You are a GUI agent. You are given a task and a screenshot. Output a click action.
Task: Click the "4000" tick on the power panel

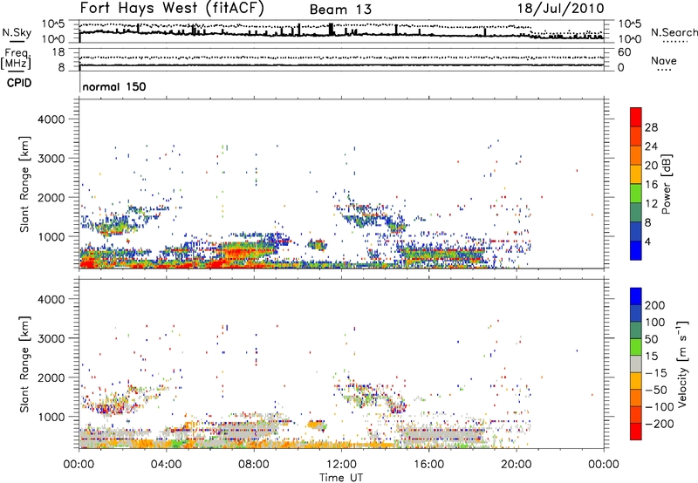click(51, 119)
